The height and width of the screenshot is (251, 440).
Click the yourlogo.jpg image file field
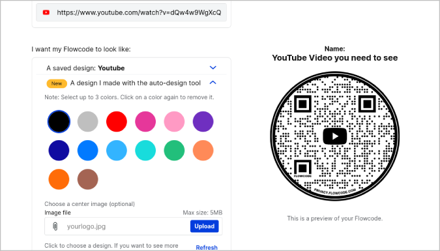pyautogui.click(x=133, y=226)
